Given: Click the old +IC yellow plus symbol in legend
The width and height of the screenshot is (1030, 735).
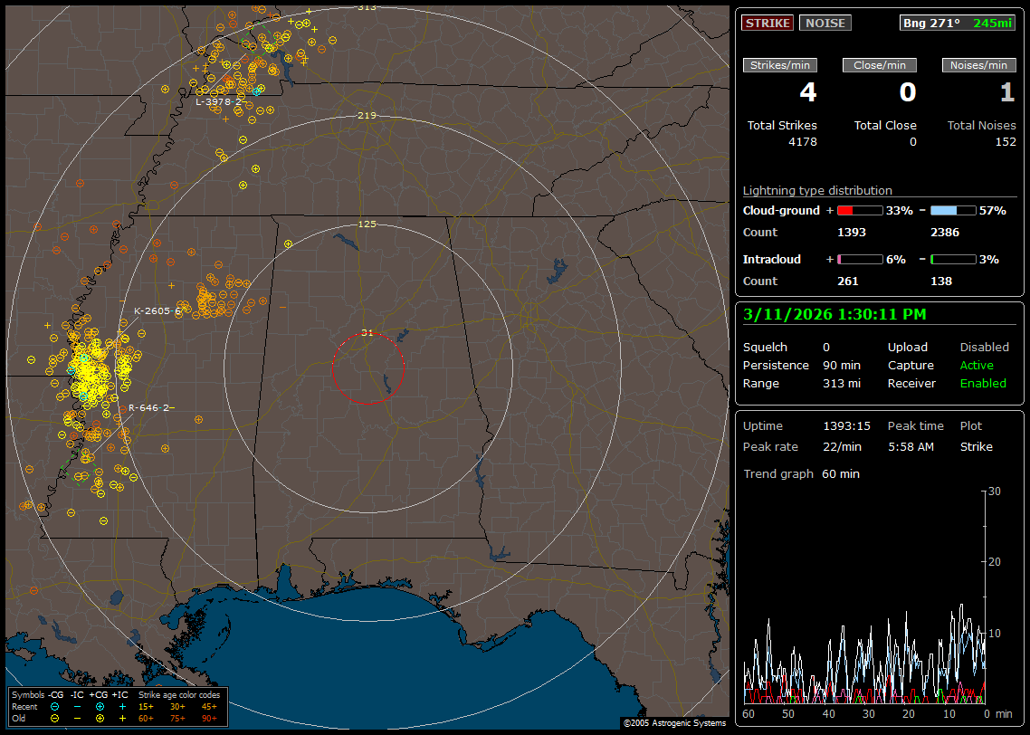Looking at the screenshot, I should click(x=122, y=718).
